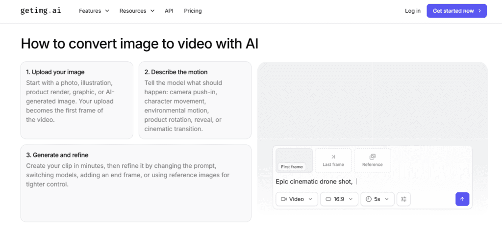Click the 2. Describe the motion card title
The image size is (502, 239).
point(176,72)
